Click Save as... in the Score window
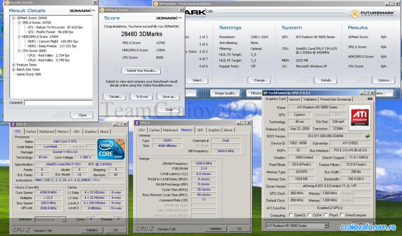402x236 pixels. coord(169,97)
